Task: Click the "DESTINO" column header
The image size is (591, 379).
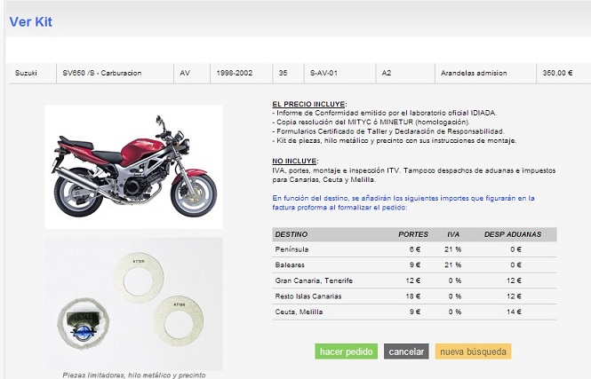Action: coord(292,234)
